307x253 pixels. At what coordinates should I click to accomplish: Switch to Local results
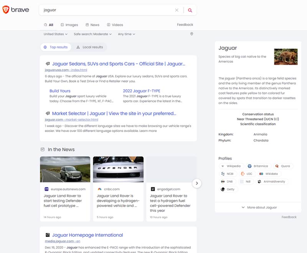coord(90,47)
